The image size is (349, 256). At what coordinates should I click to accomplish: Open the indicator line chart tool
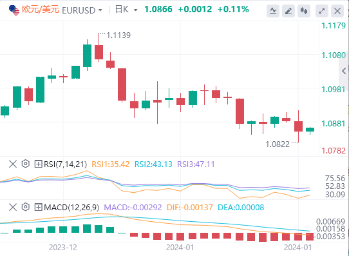273,11
